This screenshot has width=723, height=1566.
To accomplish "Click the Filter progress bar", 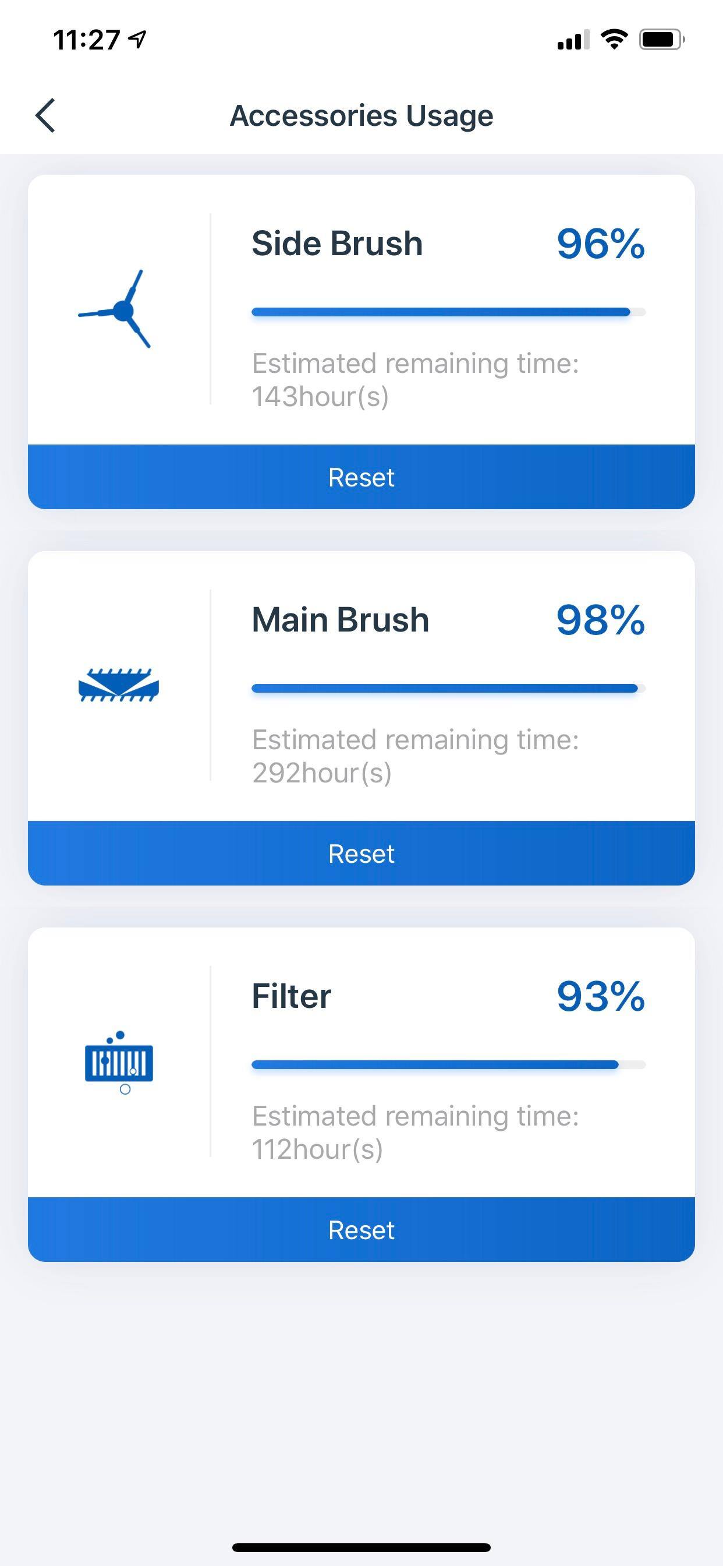I will 448,1065.
